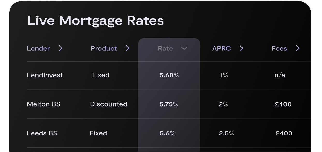322x152 pixels.
Task: Click the sort arrow on the Rate column
Action: pos(184,48)
